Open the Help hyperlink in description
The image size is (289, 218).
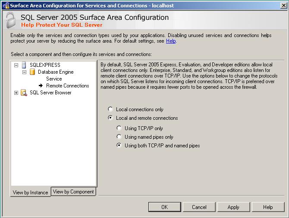(171, 41)
